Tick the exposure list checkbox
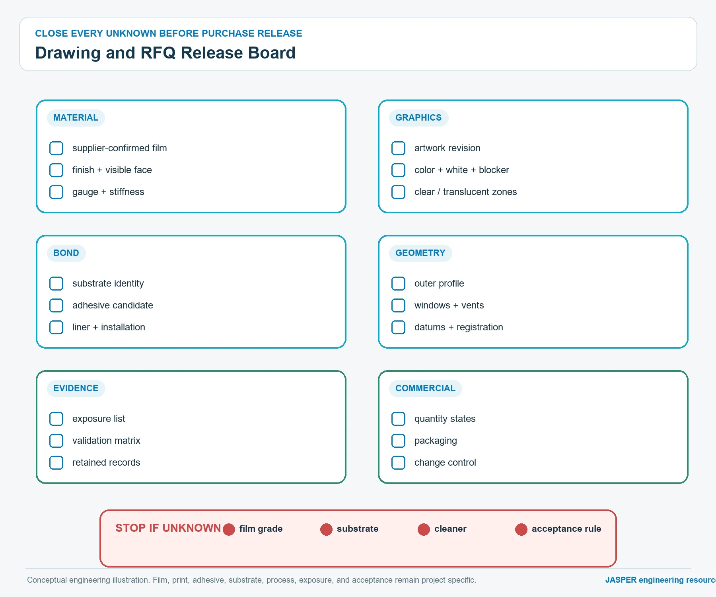716x597 pixels. pyautogui.click(x=56, y=419)
